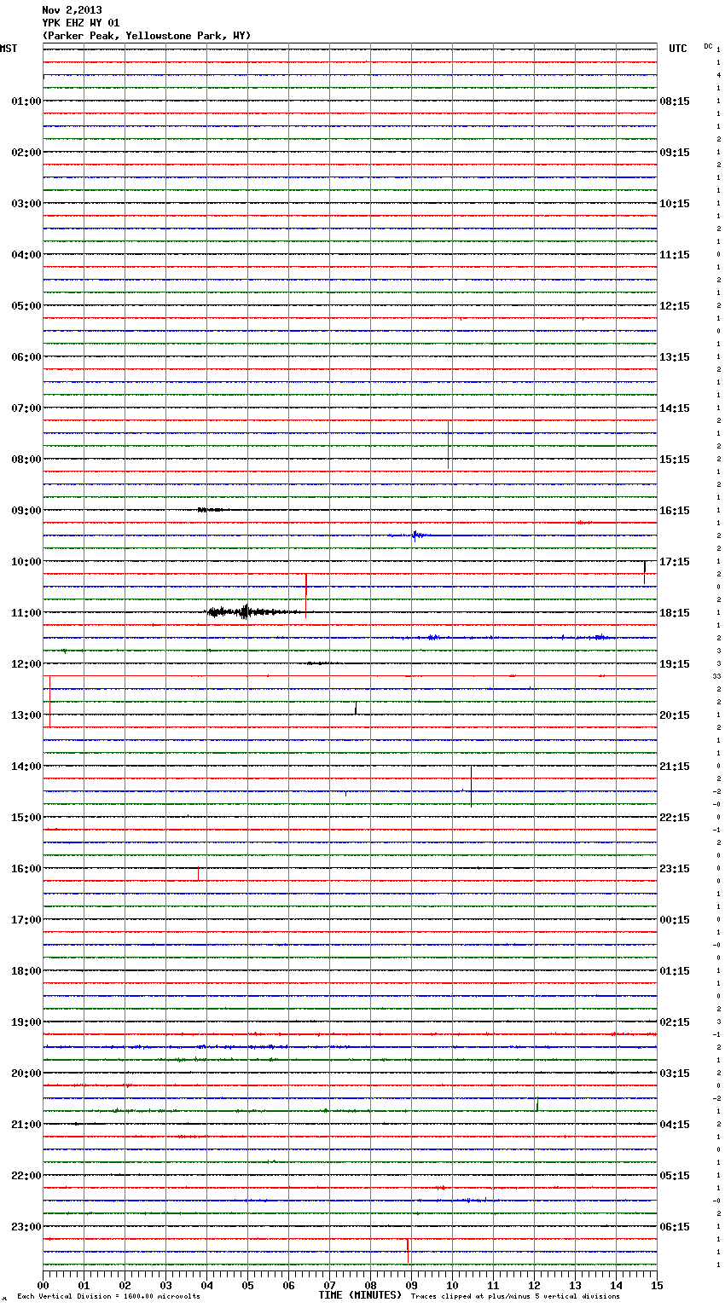The image size is (725, 1308).
Task: Select the 18:00 MST time label
Action: (x=26, y=971)
